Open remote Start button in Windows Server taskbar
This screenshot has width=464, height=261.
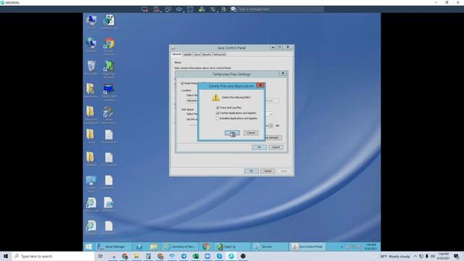88,246
